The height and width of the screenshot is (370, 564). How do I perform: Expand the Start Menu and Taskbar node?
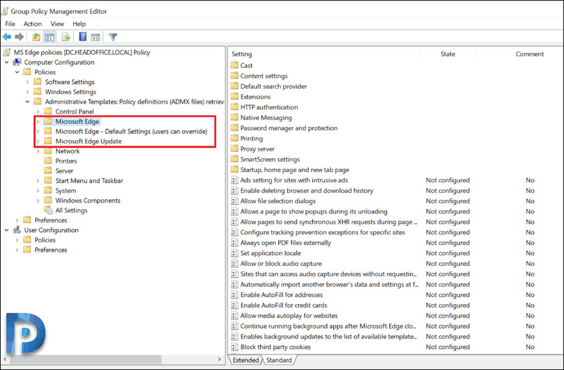[x=38, y=180]
